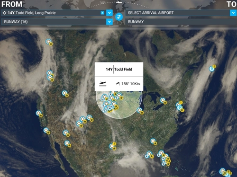The width and height of the screenshot is (237, 177).
Task: Swap departure and arrival airports
Action: pyautogui.click(x=119, y=17)
